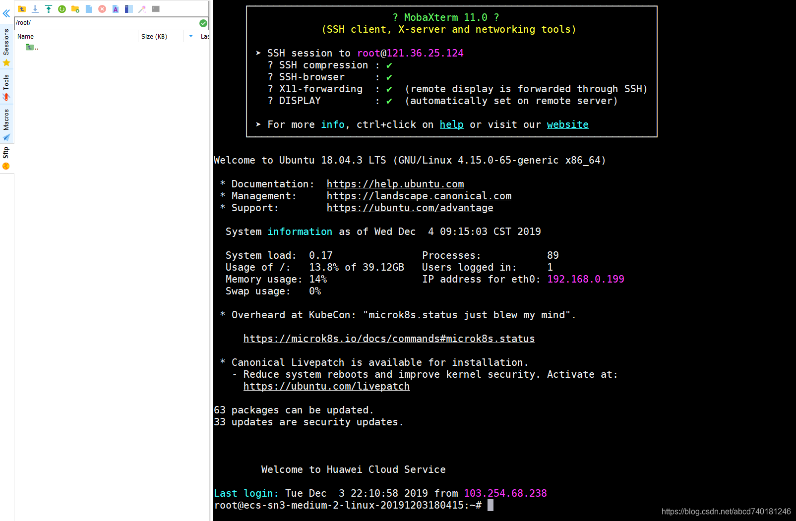The image size is (796, 521).
Task: Click the 'Last login:' label
Action: coord(246,493)
